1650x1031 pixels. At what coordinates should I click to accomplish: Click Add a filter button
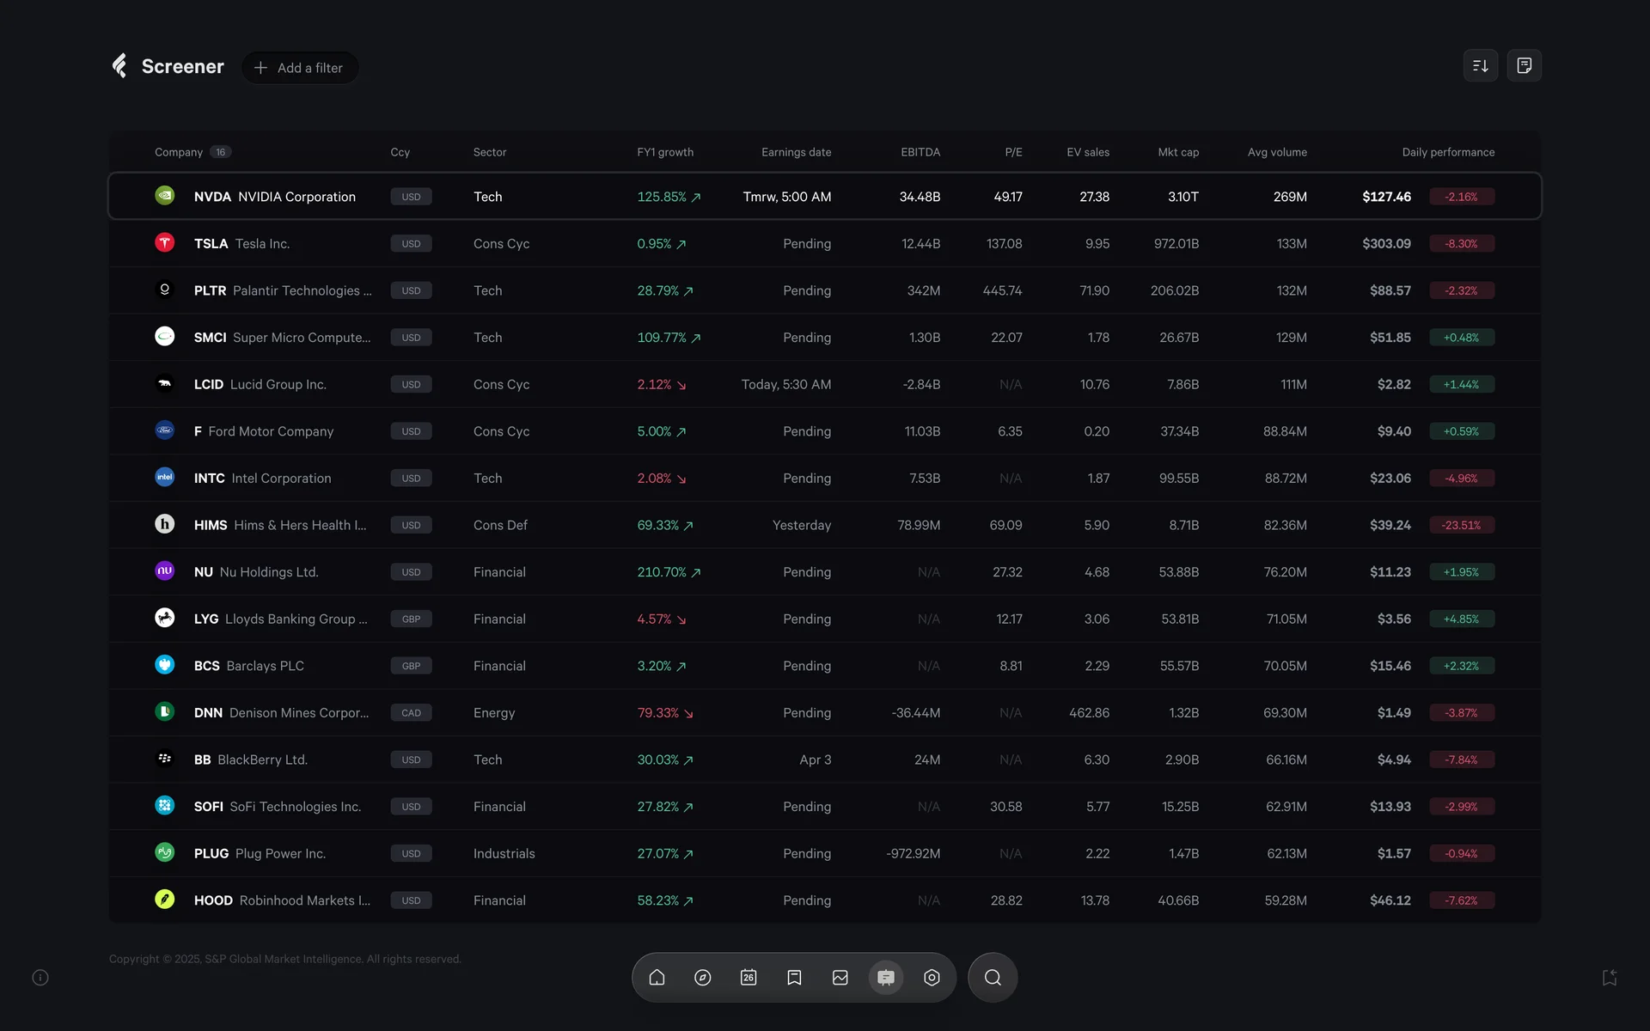[x=299, y=68]
